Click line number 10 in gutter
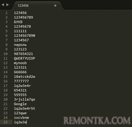Image resolution: width=132 pixels, height=127 pixels. 5,54
